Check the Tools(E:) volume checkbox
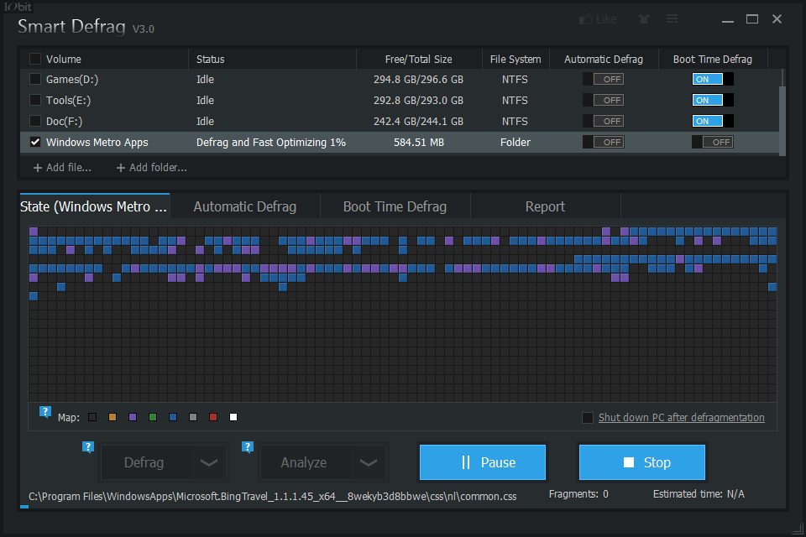The height and width of the screenshot is (537, 806). pos(35,100)
